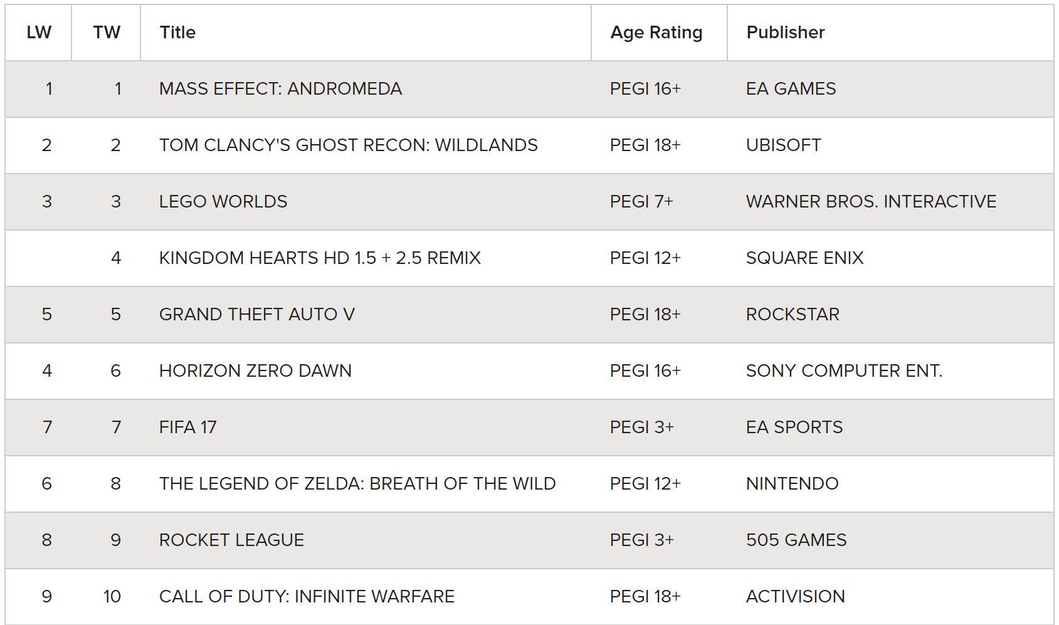
Task: Click the Age Rating column header
Action: coord(656,33)
